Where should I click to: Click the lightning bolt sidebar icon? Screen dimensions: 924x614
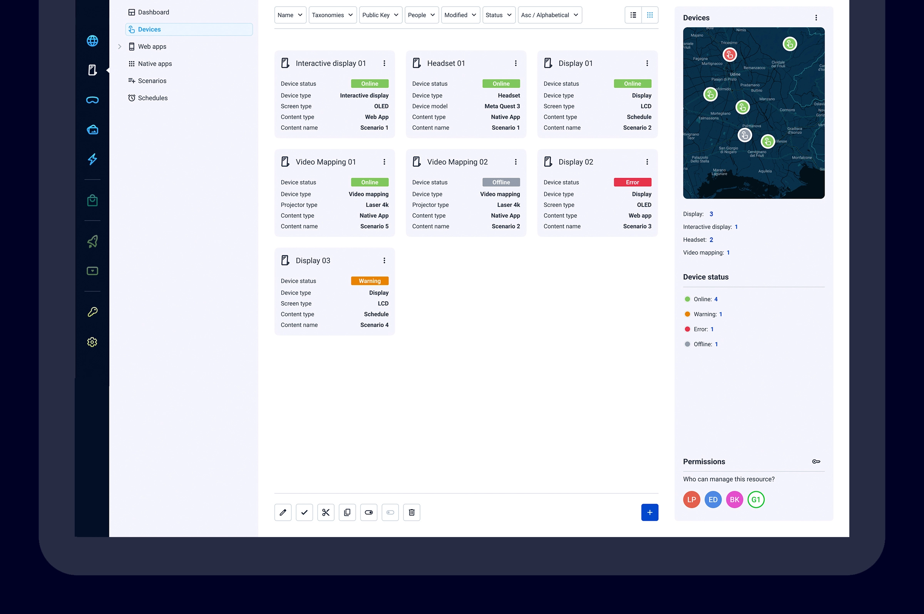[92, 159]
